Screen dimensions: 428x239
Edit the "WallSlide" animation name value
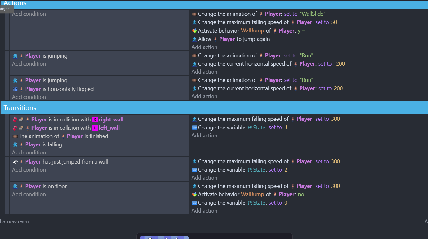tap(312, 14)
